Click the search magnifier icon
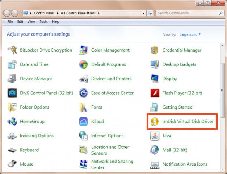Screen dimensions: 227x174 [x=221, y=13]
